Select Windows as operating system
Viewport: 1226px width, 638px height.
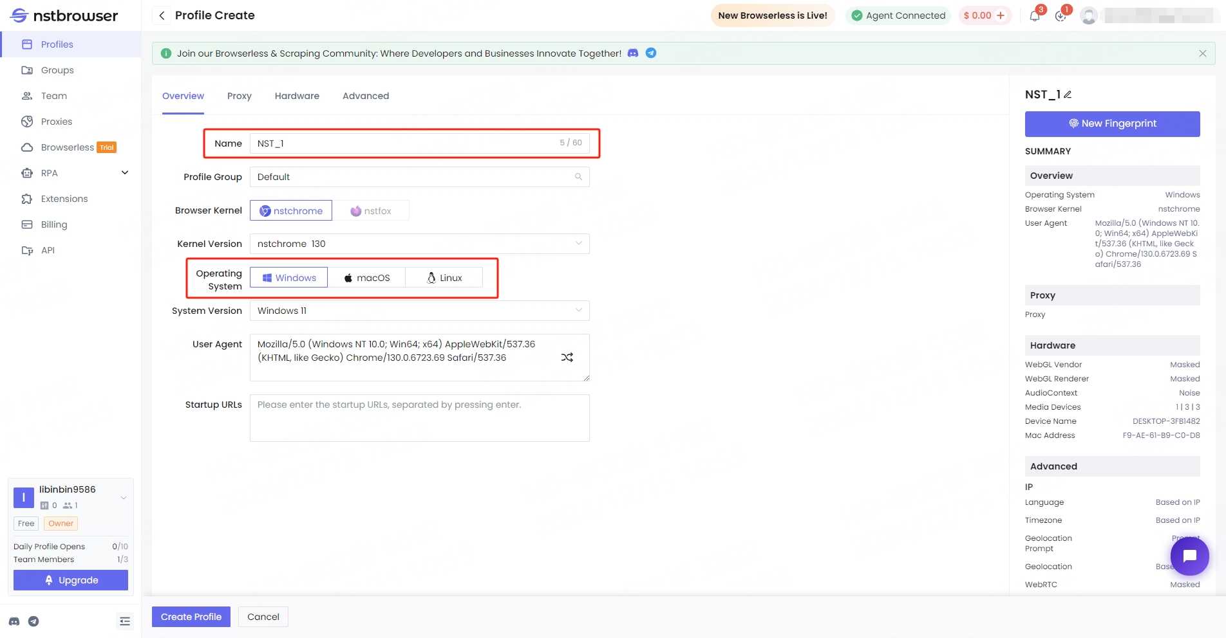pyautogui.click(x=289, y=278)
